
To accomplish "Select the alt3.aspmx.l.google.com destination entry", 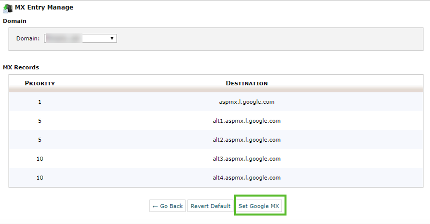I will tap(246, 159).
